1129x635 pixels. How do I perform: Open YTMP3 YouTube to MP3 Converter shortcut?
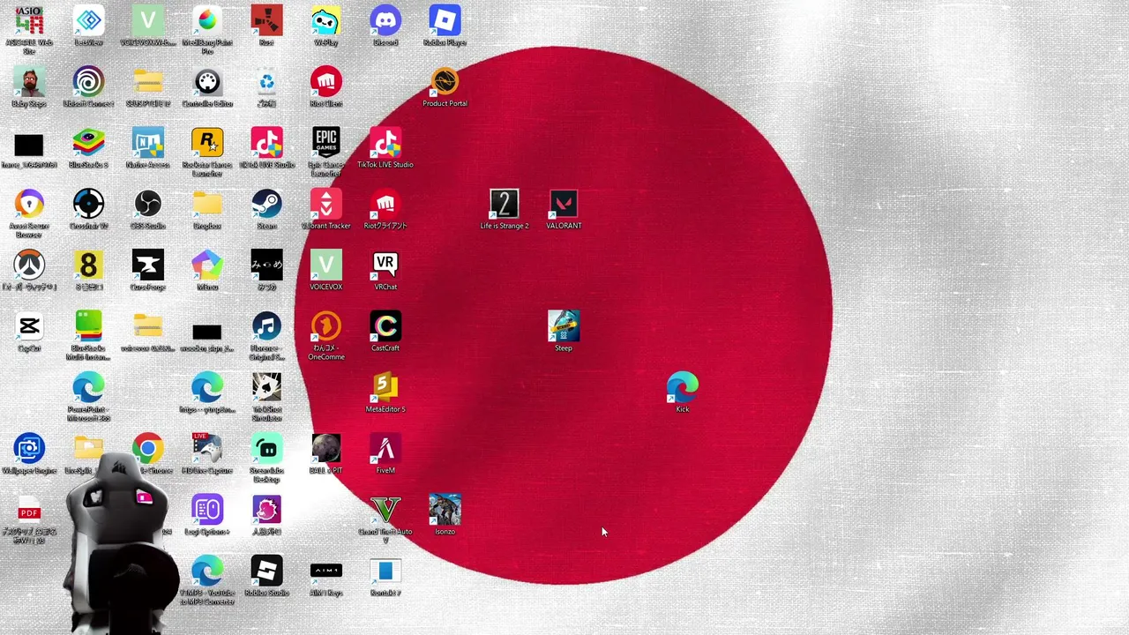click(x=207, y=571)
